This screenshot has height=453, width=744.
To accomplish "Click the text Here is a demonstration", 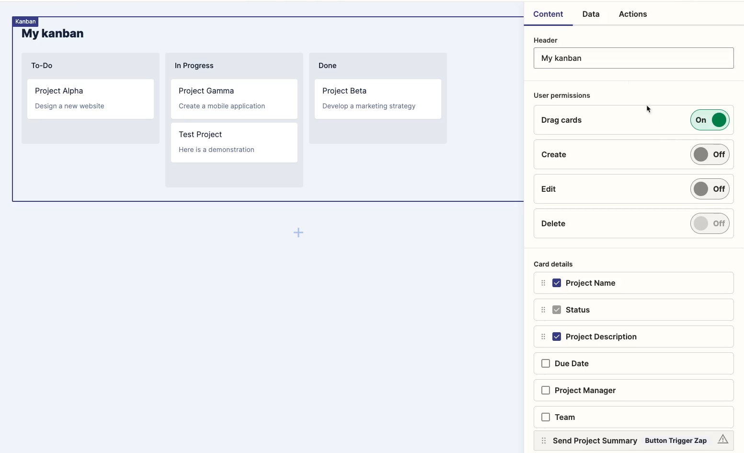I will point(217,150).
